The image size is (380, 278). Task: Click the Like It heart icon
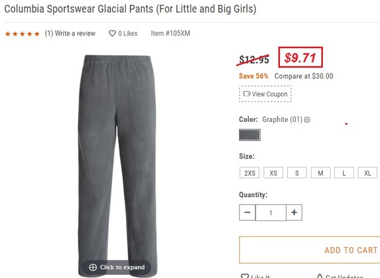244,276
